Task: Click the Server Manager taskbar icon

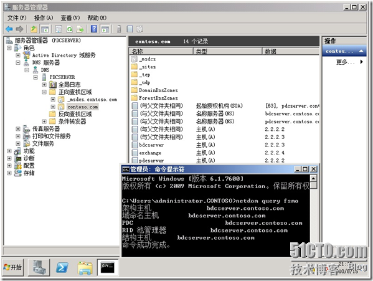Action: coord(39,267)
